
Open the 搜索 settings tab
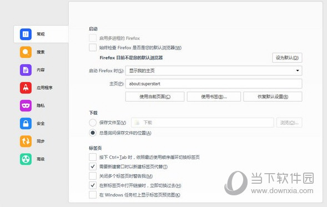[41, 52]
